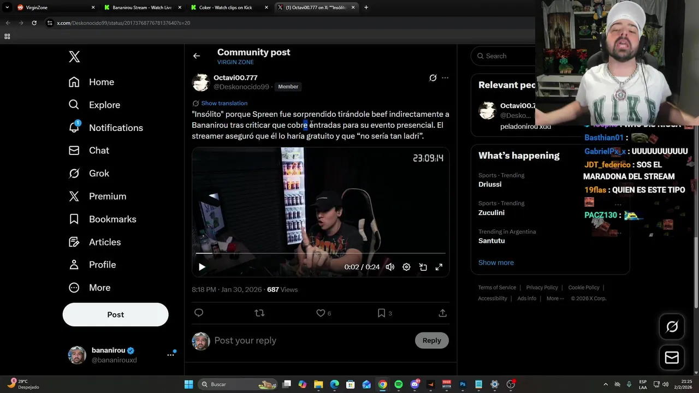Open a new browser tab
This screenshot has width=699, height=393.
pyautogui.click(x=366, y=8)
